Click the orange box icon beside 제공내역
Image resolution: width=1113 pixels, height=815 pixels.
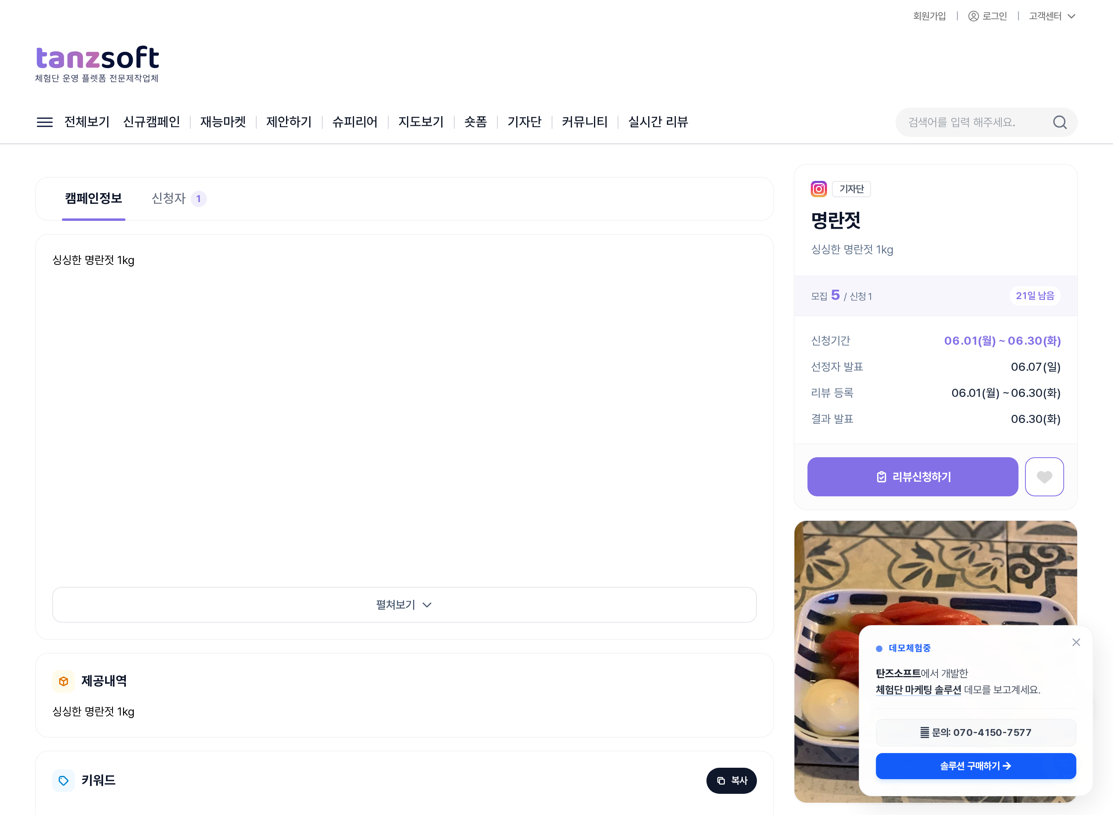(x=64, y=681)
